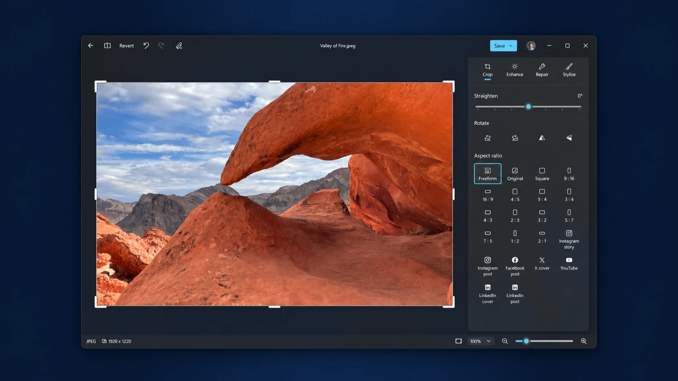Click the 1920 x 1220 dimensions text
Screen dimensions: 678x381
coord(120,341)
